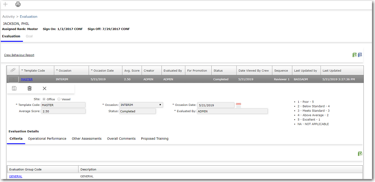The width and height of the screenshot is (375, 182).
Task: Select the Office site radio button
Action: 44,99
